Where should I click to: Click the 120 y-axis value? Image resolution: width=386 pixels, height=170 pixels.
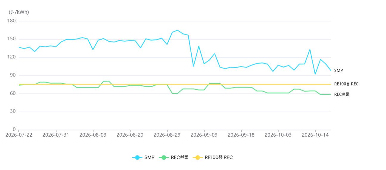[x=12, y=57]
